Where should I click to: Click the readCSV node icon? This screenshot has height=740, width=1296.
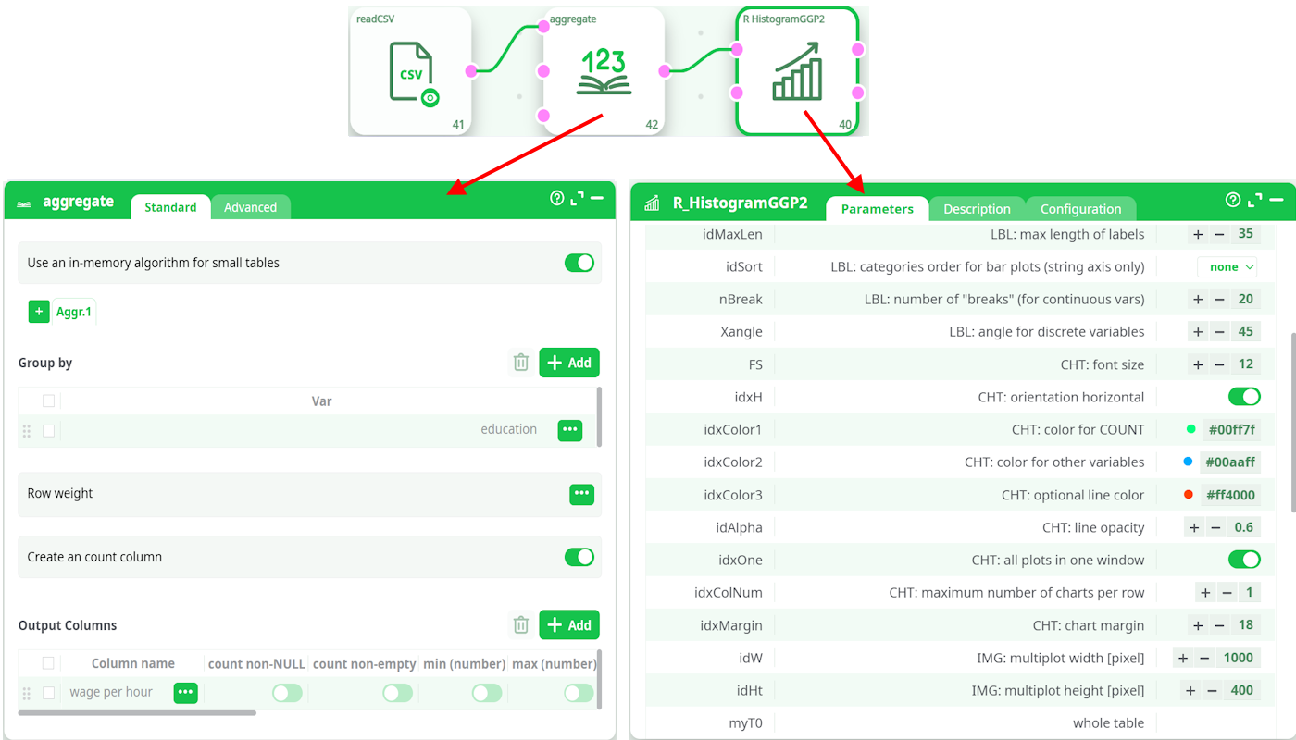click(410, 72)
